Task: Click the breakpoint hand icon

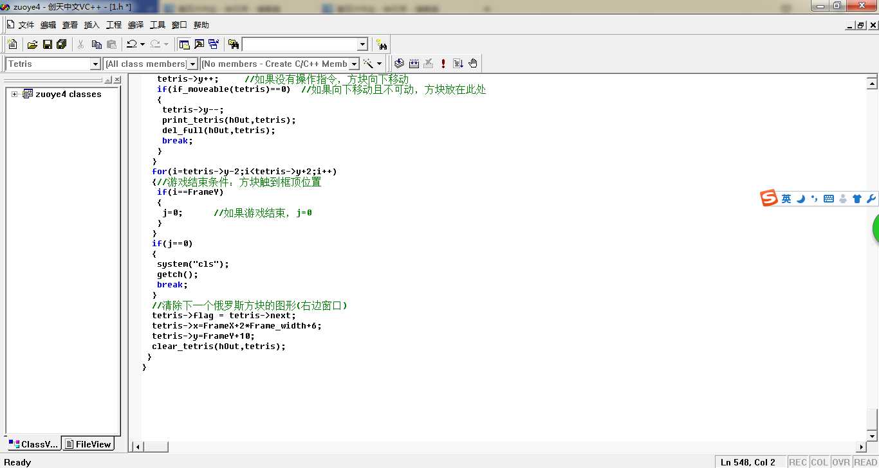Action: pyautogui.click(x=473, y=64)
